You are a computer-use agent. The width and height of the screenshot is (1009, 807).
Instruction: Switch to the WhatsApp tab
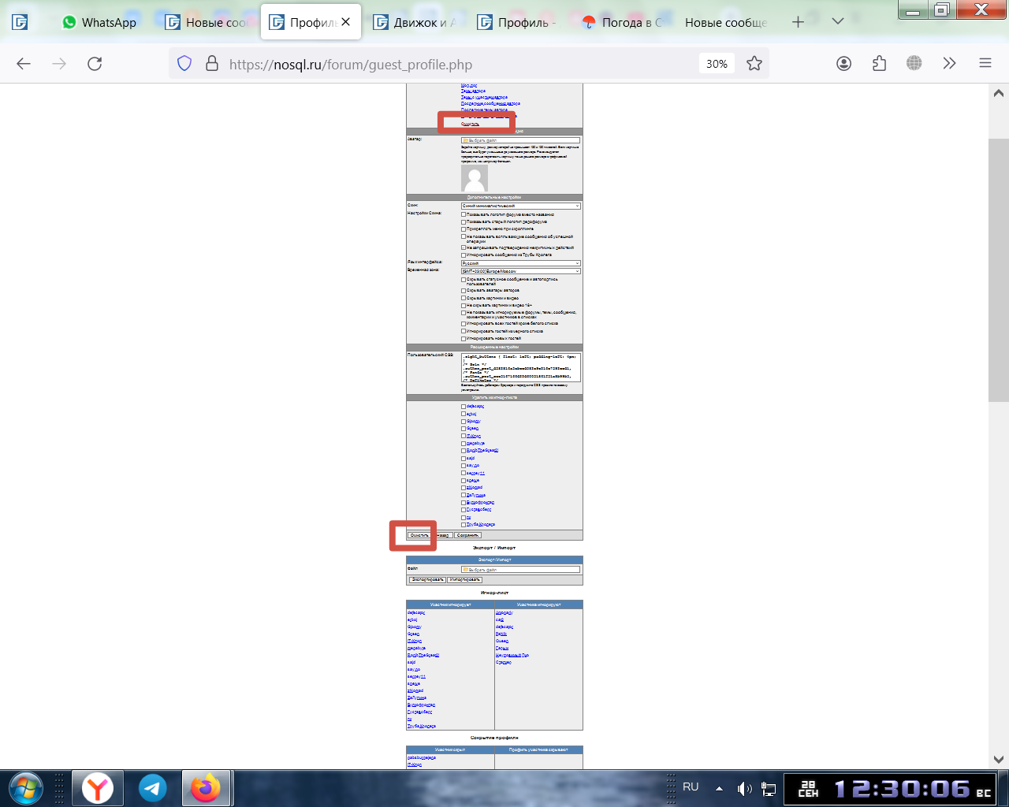click(x=99, y=22)
